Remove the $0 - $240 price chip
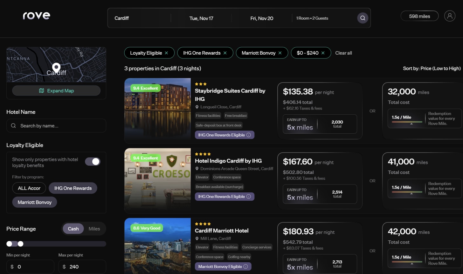463x274 pixels. [323, 53]
